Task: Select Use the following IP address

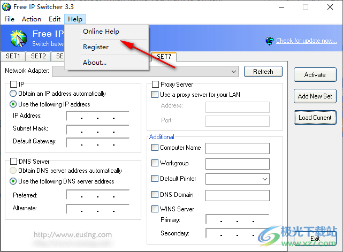Action: coord(13,104)
